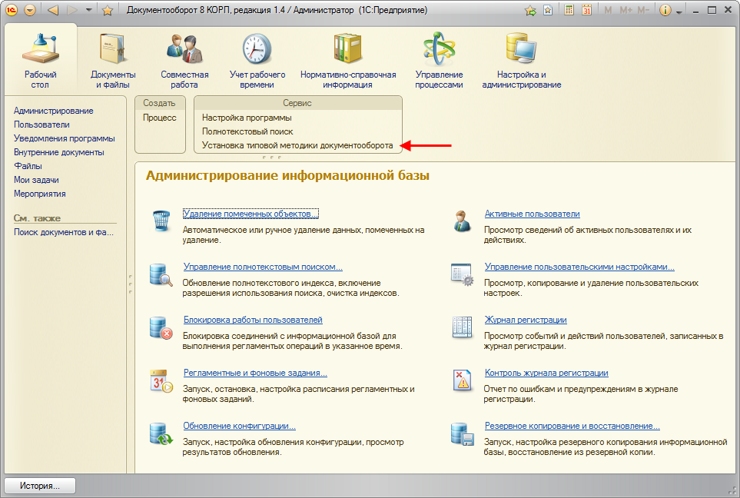740x498 pixels.
Task: Open Настройка и администрирование section
Action: [522, 60]
